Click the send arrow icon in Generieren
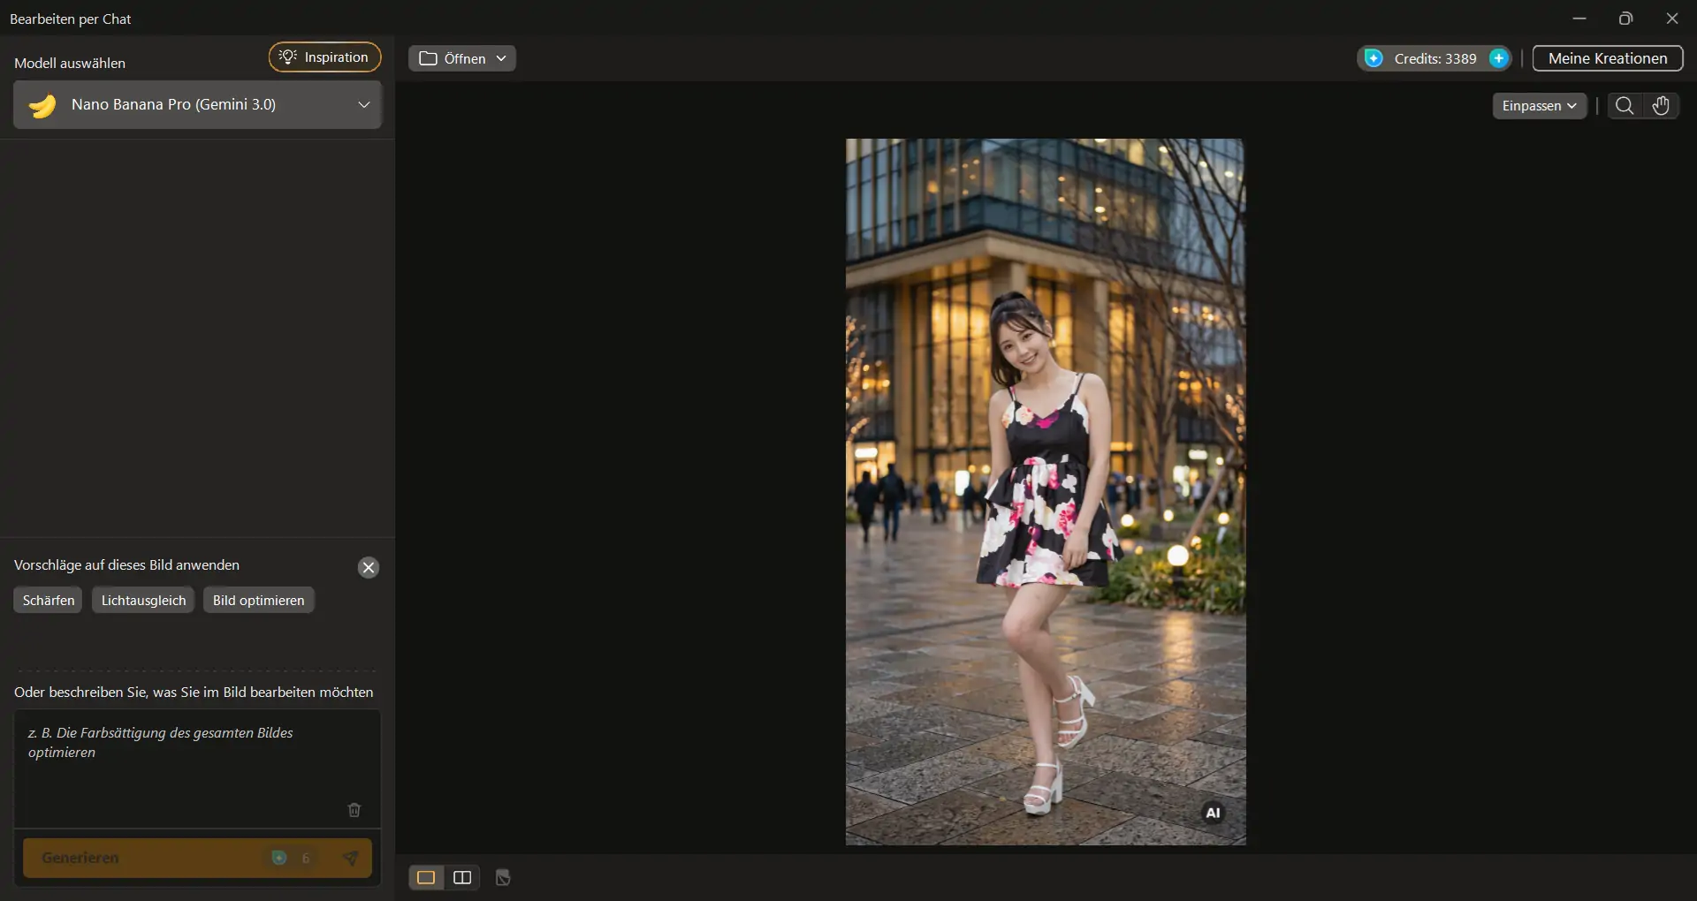Viewport: 1697px width, 901px height. (351, 858)
